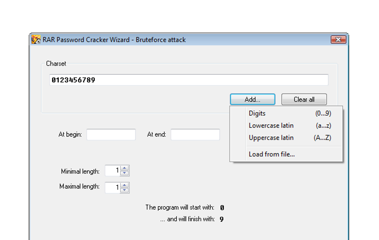Image resolution: width=379 pixels, height=240 pixels.
Task: Click the 'The program will start with' label
Action: [x=180, y=207]
